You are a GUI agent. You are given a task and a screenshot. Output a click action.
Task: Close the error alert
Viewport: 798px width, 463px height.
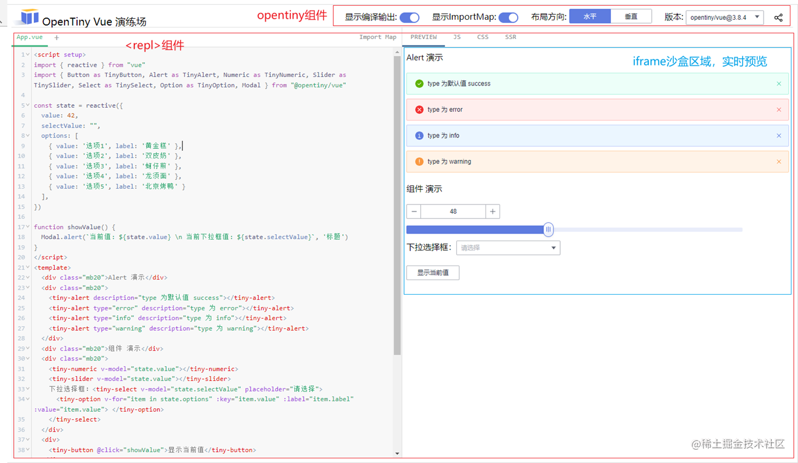point(779,109)
